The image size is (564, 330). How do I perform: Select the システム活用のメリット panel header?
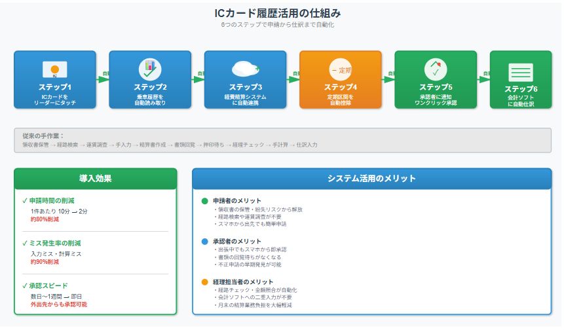pos(371,179)
